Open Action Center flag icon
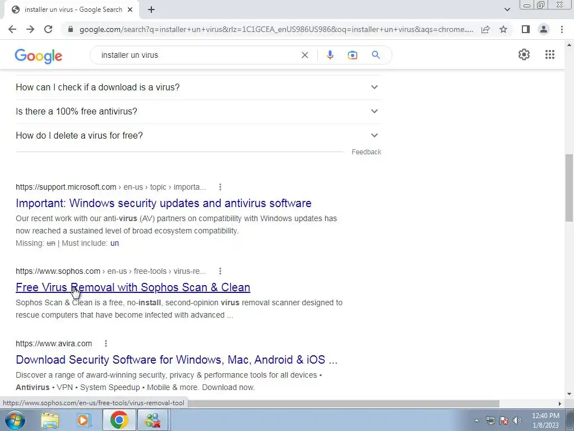The height and width of the screenshot is (431, 574). coord(504,420)
